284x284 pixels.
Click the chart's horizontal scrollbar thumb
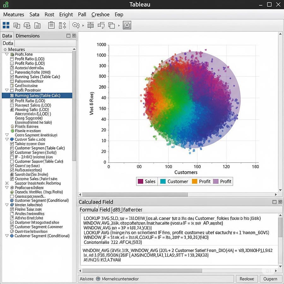pos(135,194)
